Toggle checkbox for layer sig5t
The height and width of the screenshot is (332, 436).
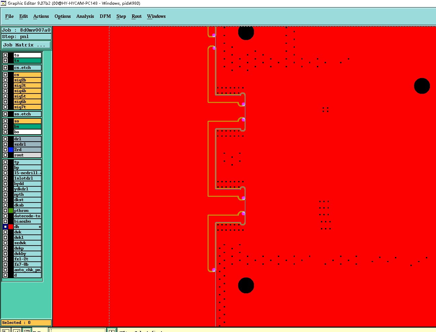[x=5, y=96]
